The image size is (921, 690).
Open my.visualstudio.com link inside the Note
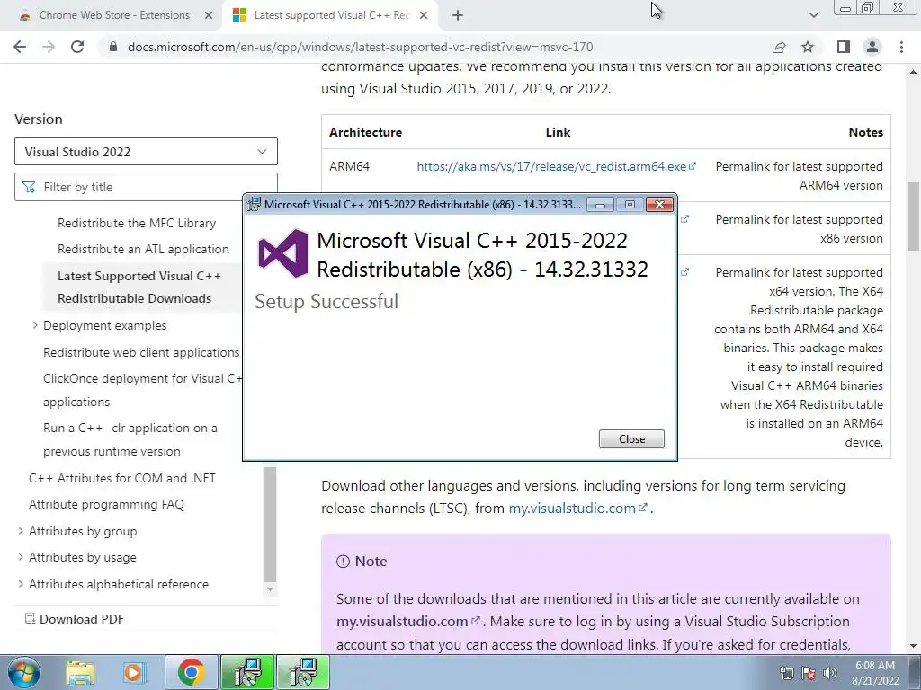click(407, 622)
